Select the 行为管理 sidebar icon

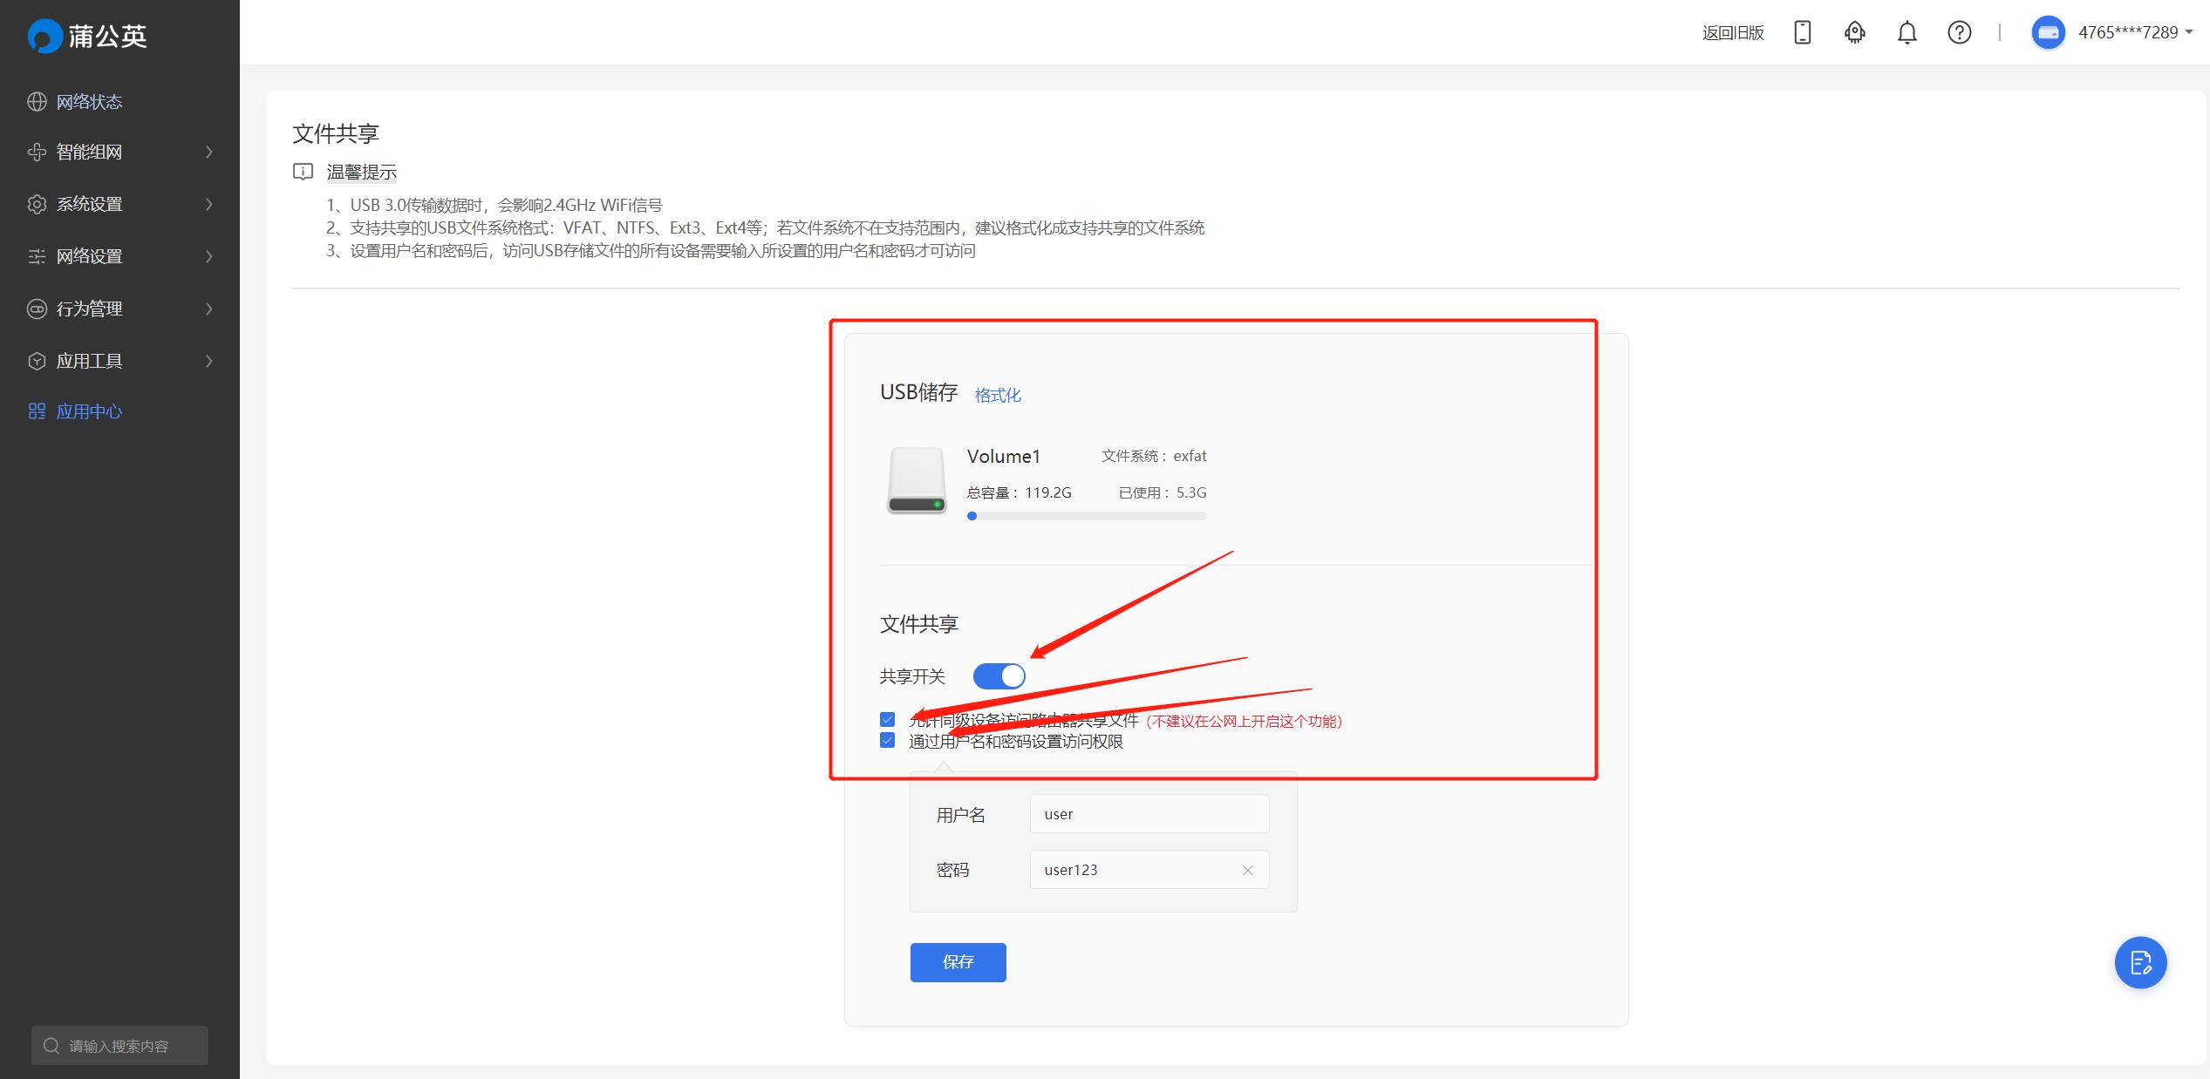[x=36, y=309]
